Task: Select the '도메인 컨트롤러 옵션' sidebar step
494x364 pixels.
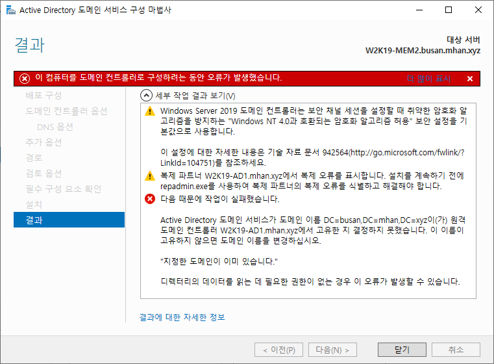Action: (x=66, y=111)
